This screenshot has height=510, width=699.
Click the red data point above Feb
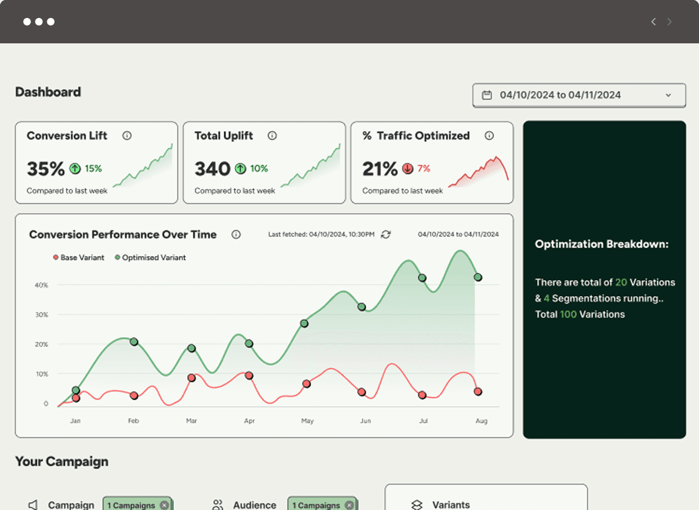pyautogui.click(x=134, y=396)
